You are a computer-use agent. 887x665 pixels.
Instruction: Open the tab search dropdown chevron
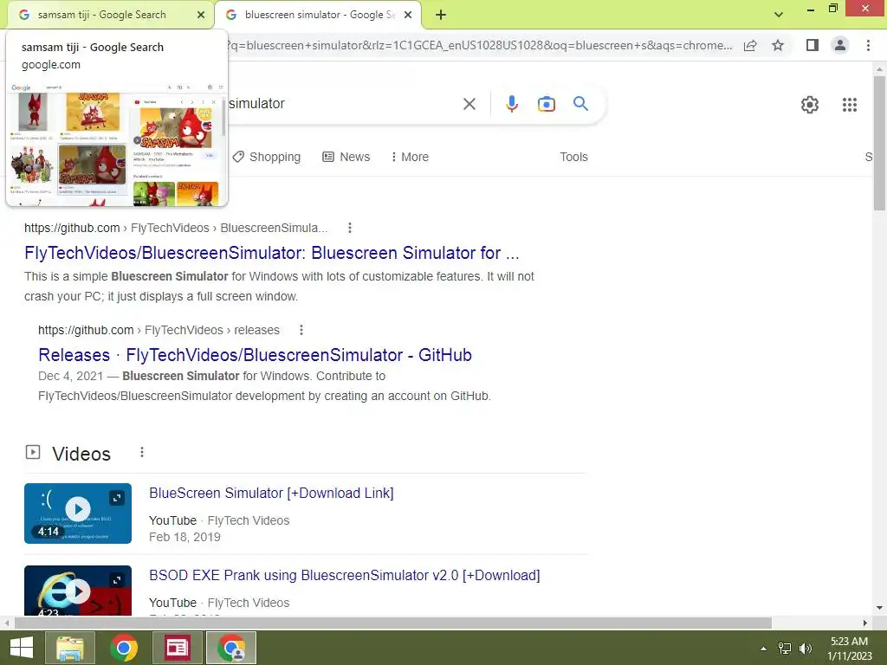(779, 15)
